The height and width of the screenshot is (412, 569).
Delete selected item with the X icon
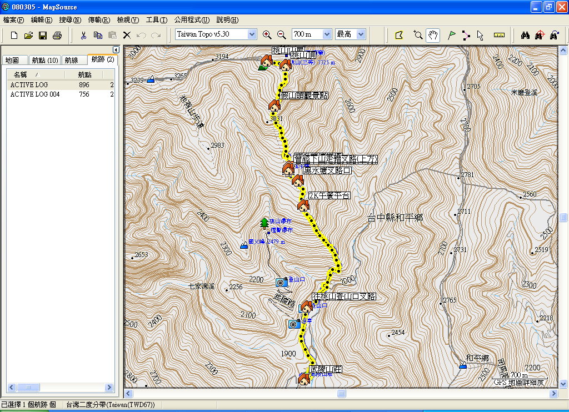click(127, 35)
